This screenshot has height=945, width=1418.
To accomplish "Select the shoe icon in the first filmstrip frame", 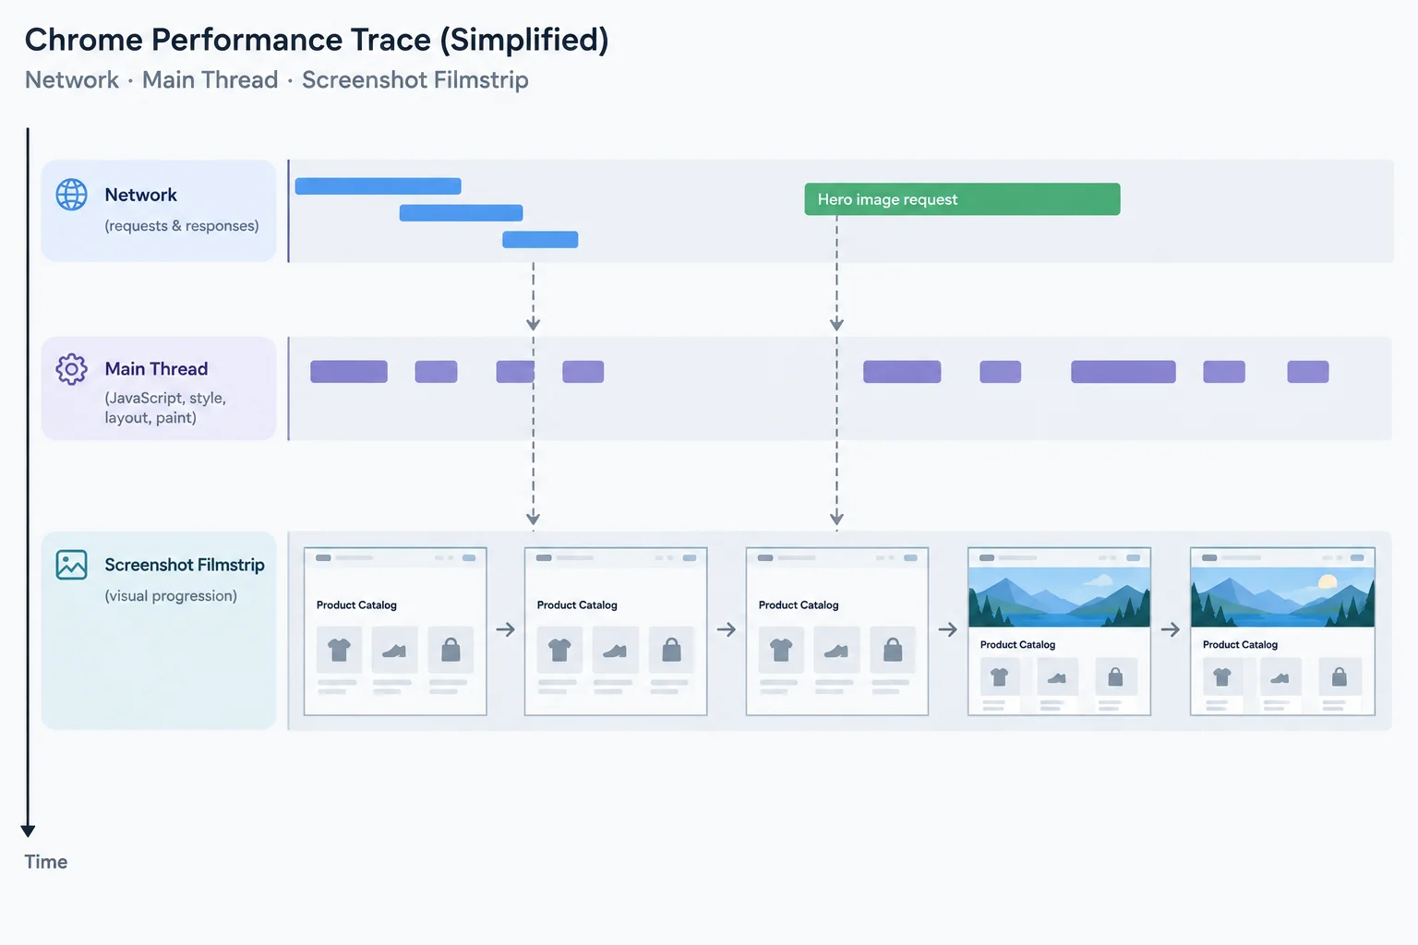I will click(x=394, y=652).
